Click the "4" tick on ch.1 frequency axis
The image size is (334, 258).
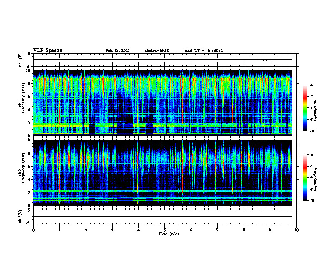coord(30,110)
